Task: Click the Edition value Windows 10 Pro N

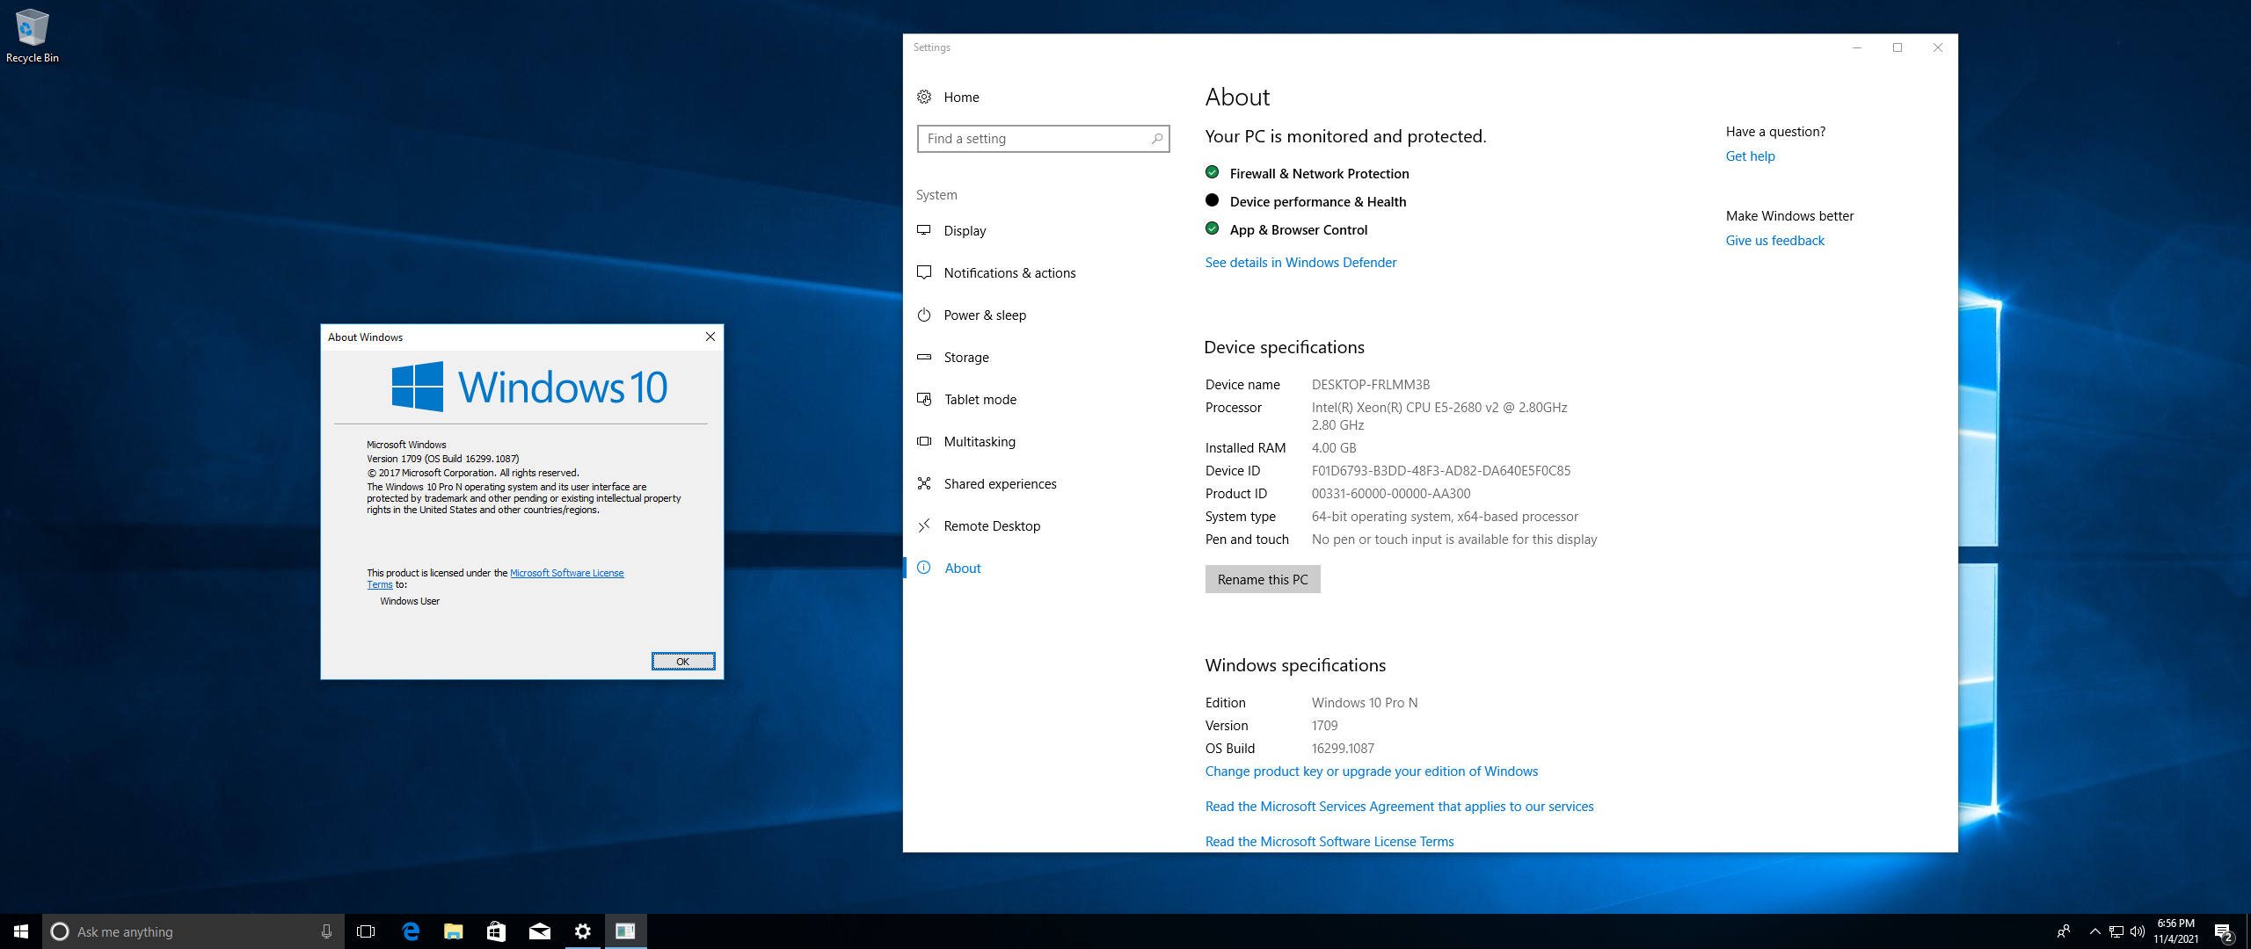Action: pos(1365,702)
